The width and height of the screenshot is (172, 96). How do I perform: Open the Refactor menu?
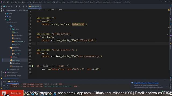(x=35, y=2)
